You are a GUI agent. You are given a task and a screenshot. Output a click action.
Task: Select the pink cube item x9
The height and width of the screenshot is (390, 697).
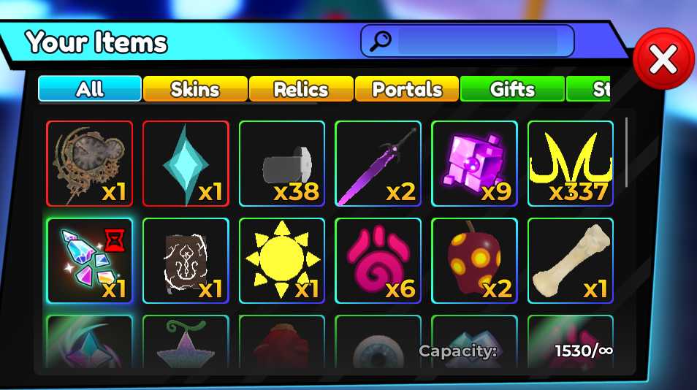point(474,164)
